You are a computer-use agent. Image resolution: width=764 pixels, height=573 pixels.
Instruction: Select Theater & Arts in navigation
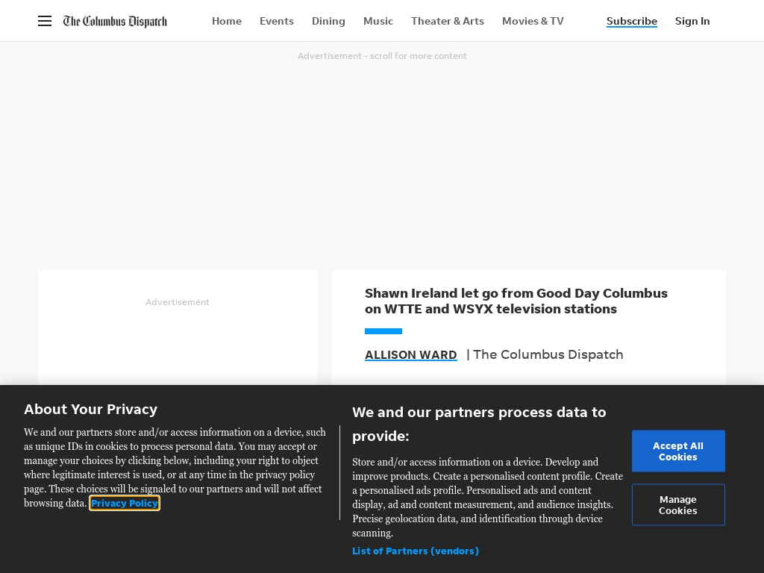(x=448, y=21)
